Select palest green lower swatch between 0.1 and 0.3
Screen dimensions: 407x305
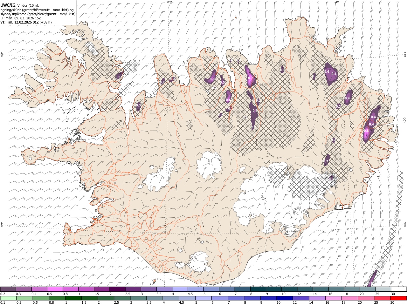click(8, 298)
